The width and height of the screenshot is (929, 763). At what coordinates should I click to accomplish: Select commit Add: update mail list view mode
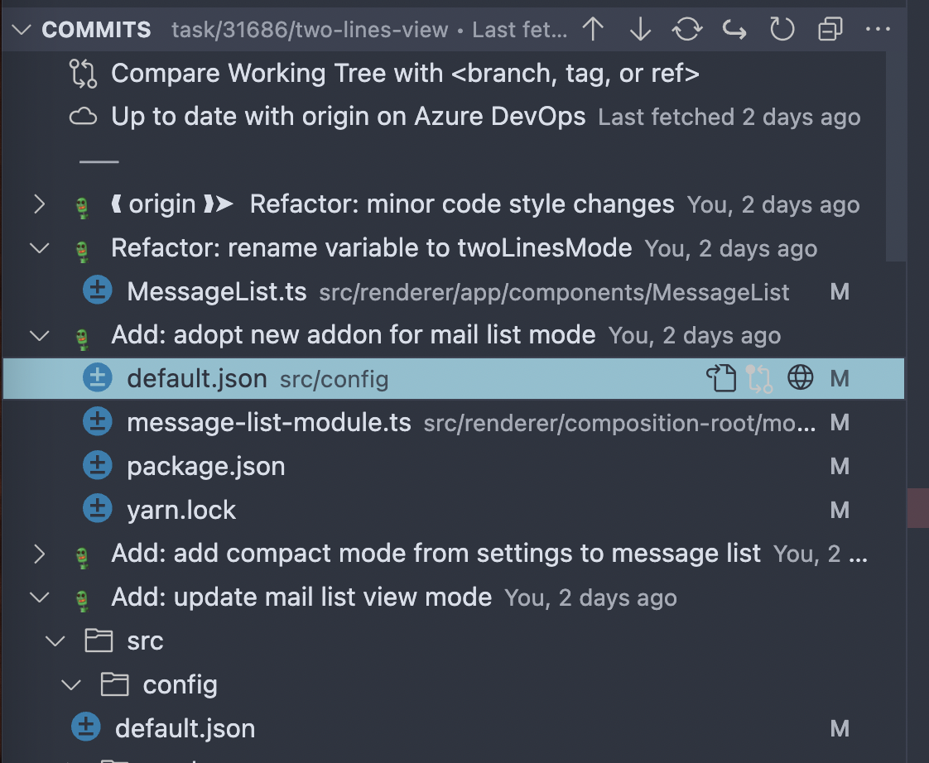(301, 597)
